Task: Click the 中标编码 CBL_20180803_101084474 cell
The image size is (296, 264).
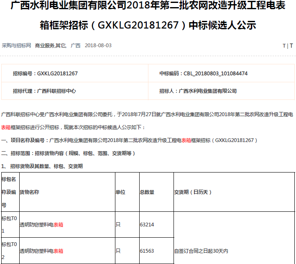Action: 203,74
